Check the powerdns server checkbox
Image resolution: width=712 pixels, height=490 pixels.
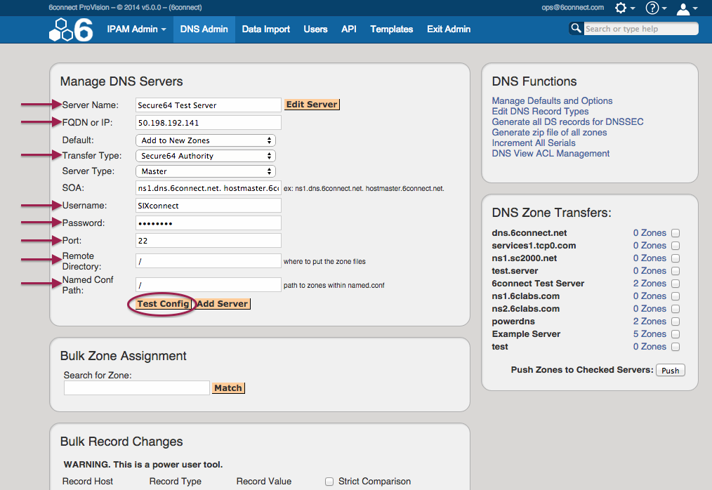click(x=675, y=322)
